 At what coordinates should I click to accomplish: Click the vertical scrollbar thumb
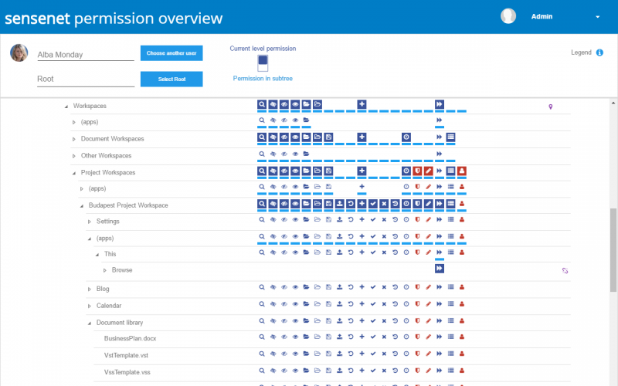tap(613, 250)
